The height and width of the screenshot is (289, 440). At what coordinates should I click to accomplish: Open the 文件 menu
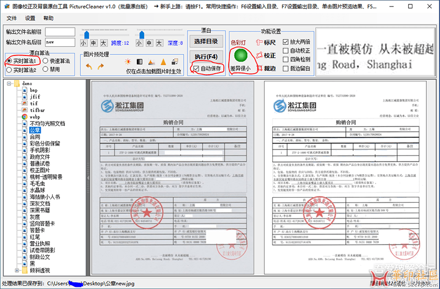pos(12,18)
